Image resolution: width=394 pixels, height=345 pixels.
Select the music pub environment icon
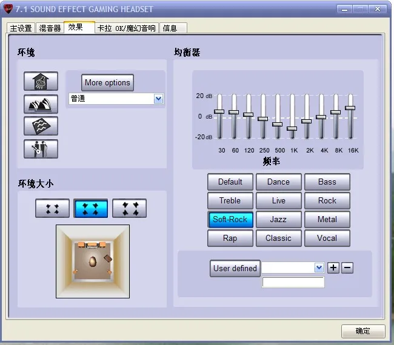pyautogui.click(x=41, y=149)
